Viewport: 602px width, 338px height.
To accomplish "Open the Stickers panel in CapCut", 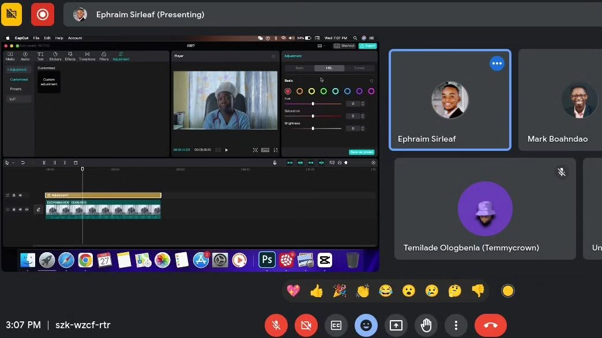I will [55, 56].
